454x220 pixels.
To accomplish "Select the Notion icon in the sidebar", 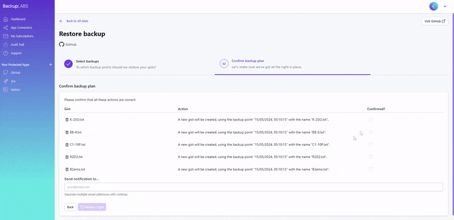I will click(5, 90).
